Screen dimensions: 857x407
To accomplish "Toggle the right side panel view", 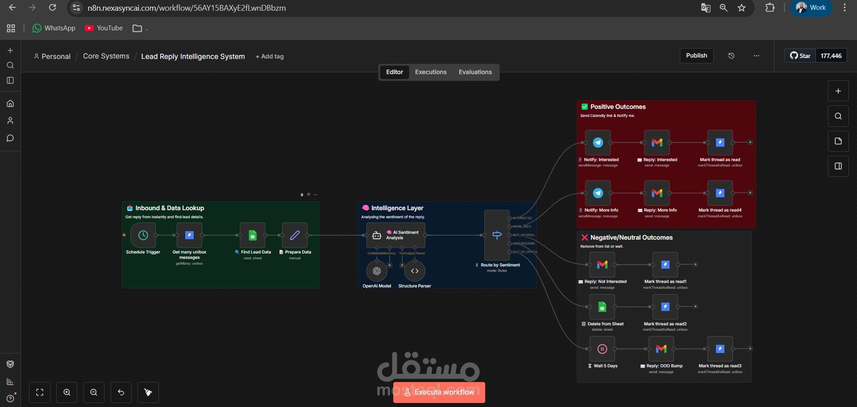I will click(838, 166).
